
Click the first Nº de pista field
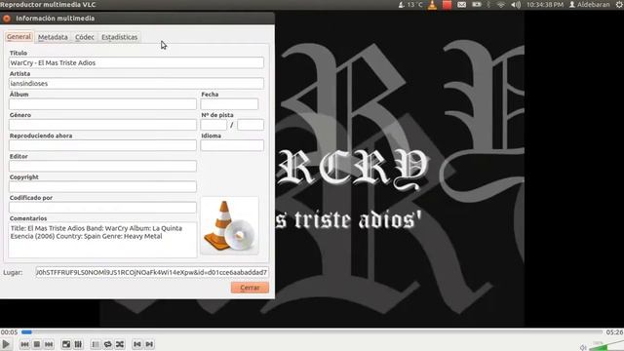tap(214, 125)
